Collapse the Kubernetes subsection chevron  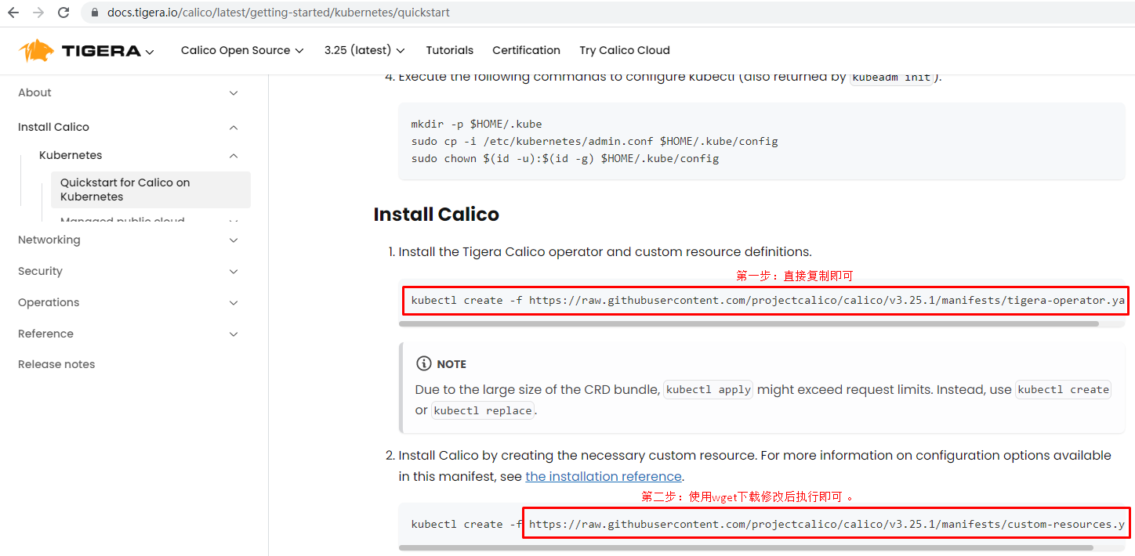(x=234, y=156)
